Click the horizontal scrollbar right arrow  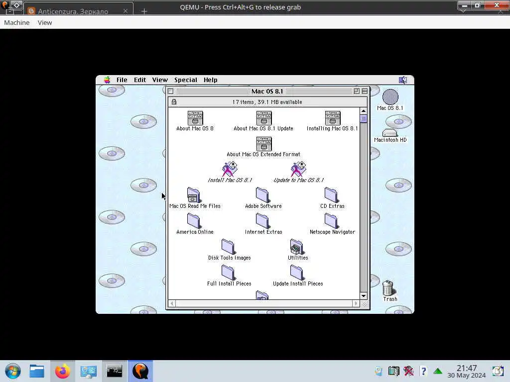pyautogui.click(x=356, y=303)
